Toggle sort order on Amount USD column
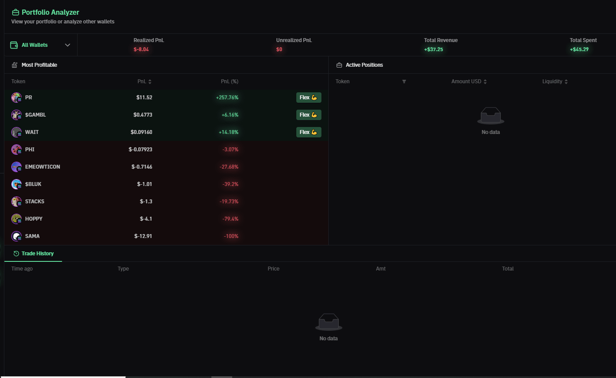616x378 pixels. pyautogui.click(x=485, y=81)
